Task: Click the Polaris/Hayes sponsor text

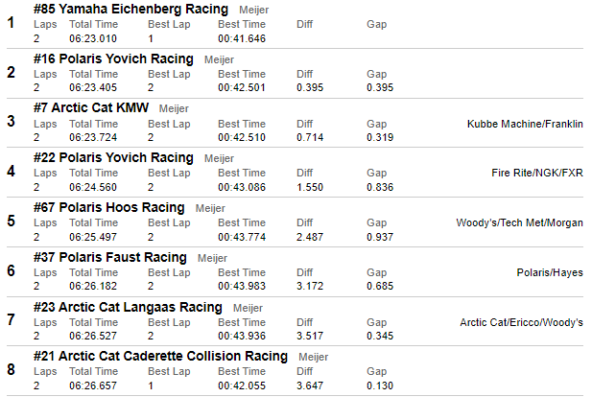Action: point(549,273)
